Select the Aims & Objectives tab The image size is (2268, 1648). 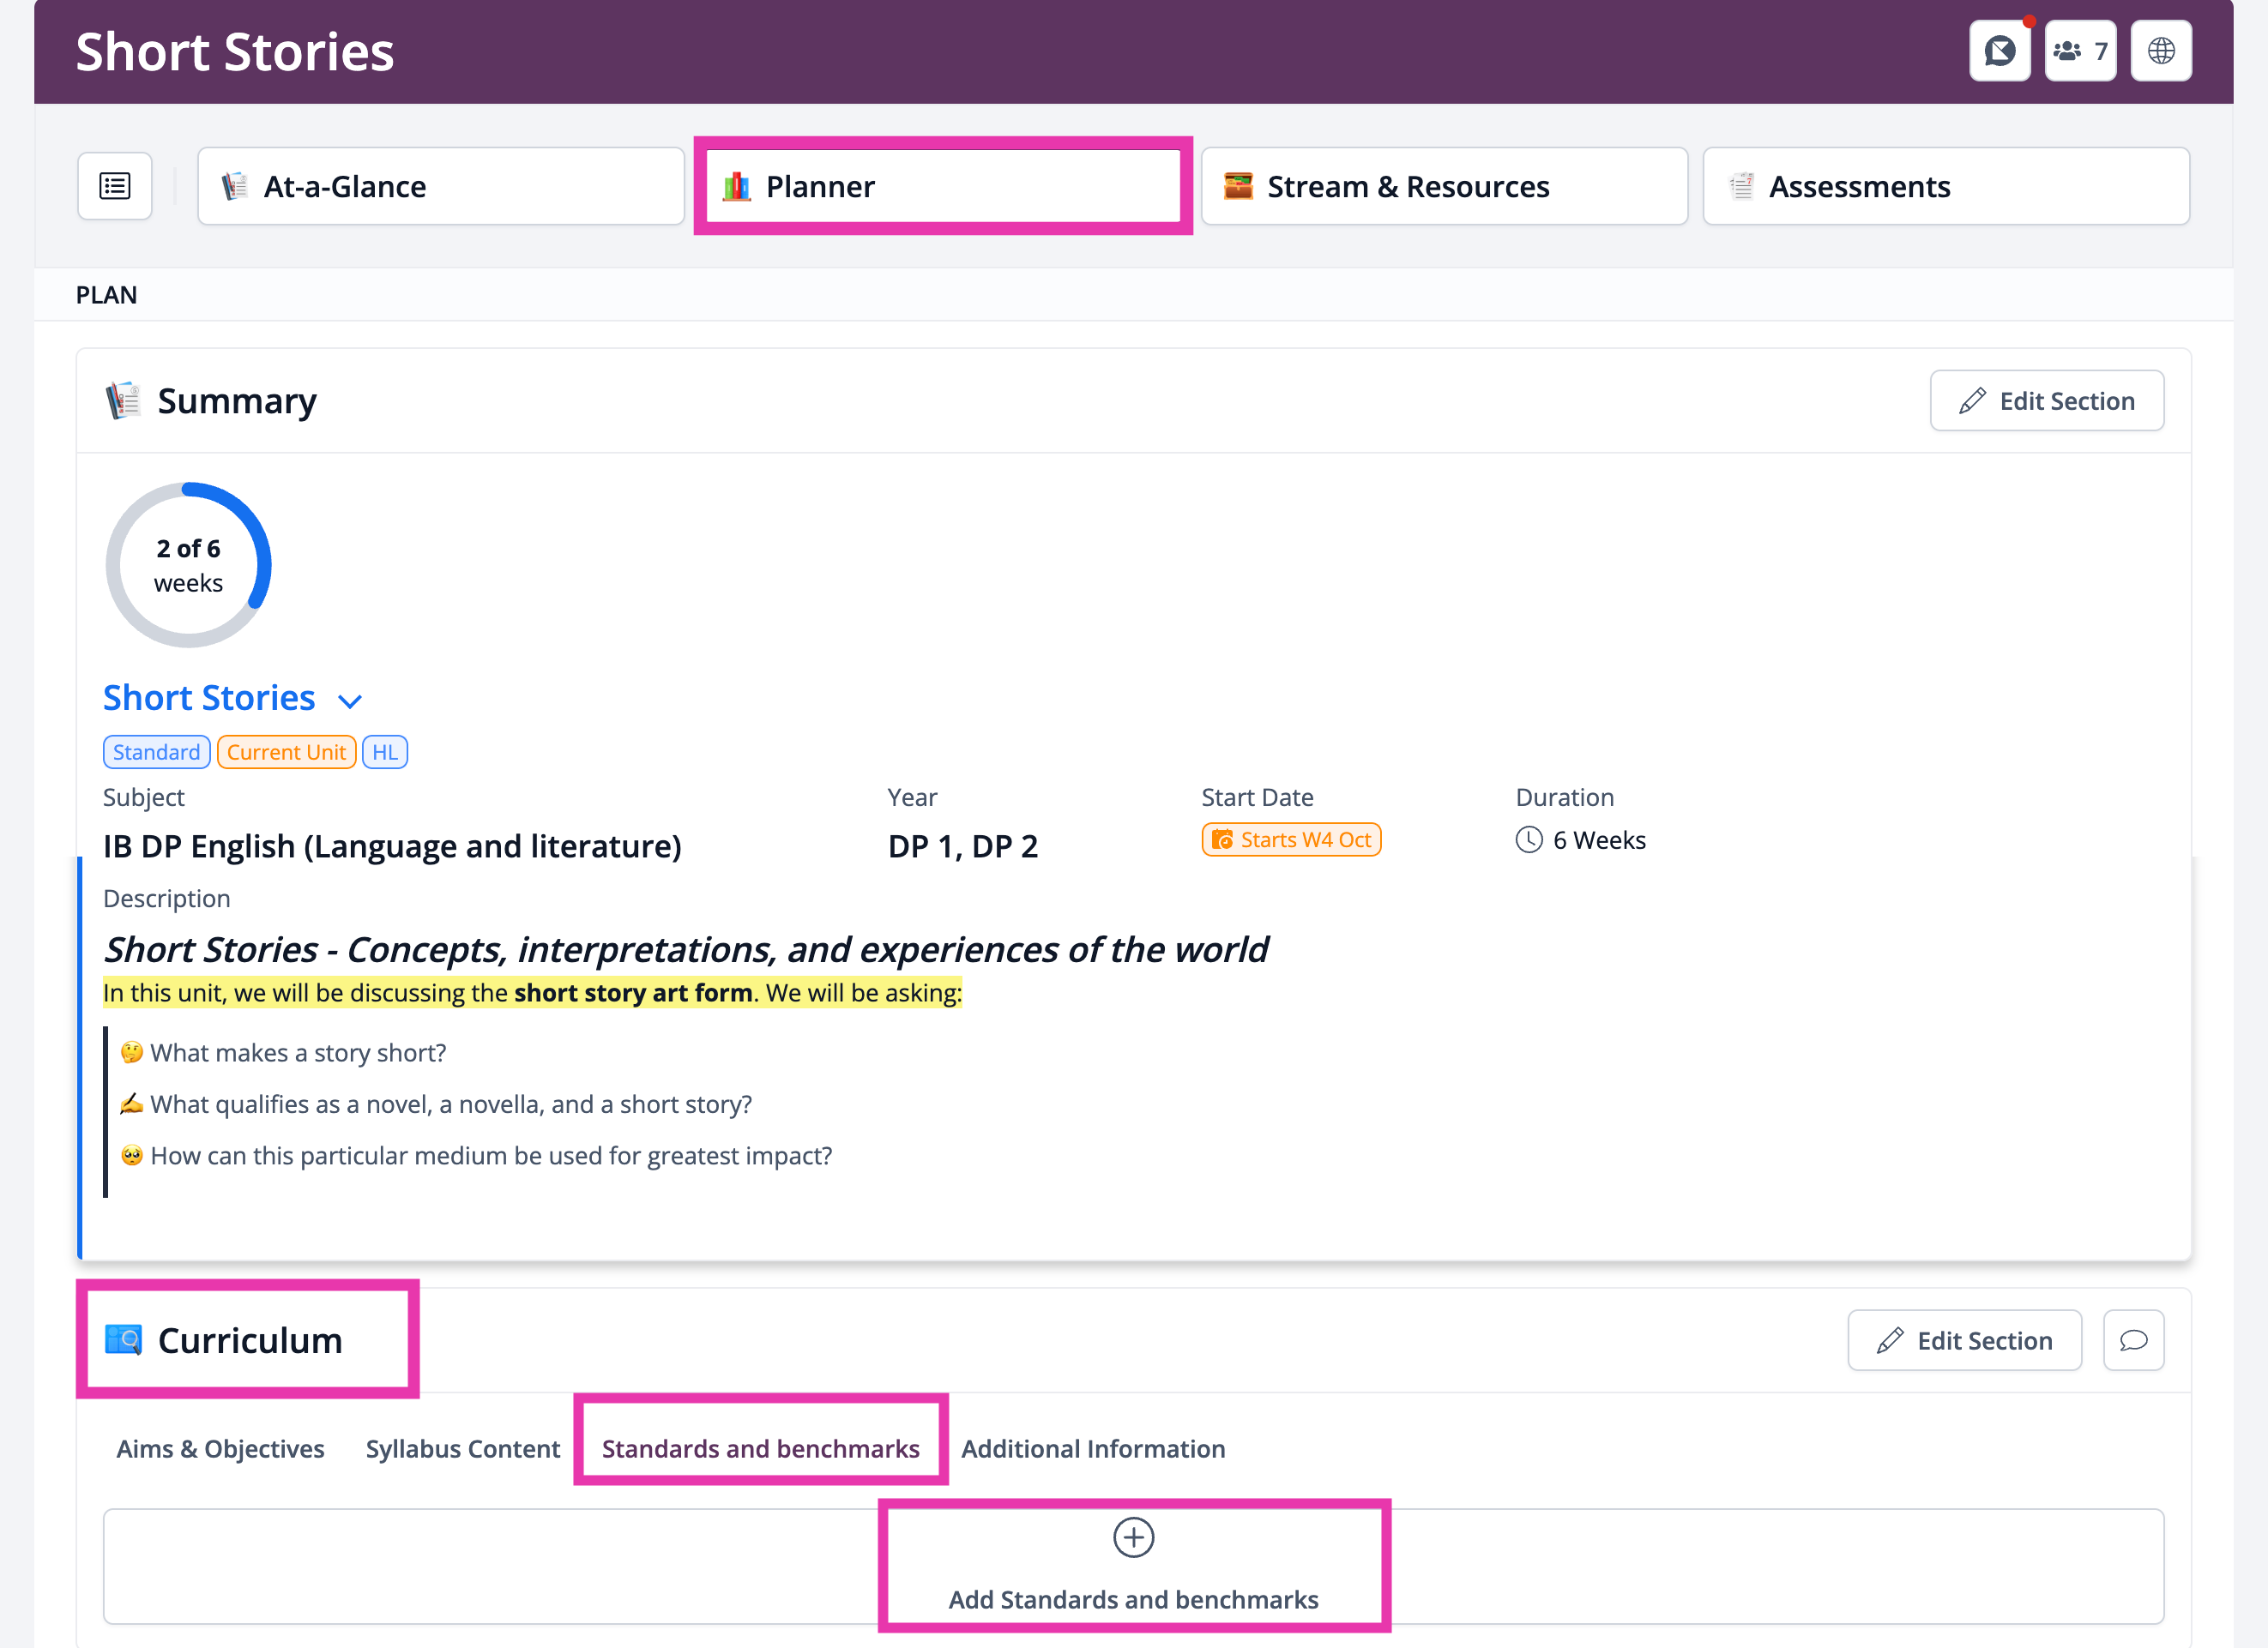[x=220, y=1449]
